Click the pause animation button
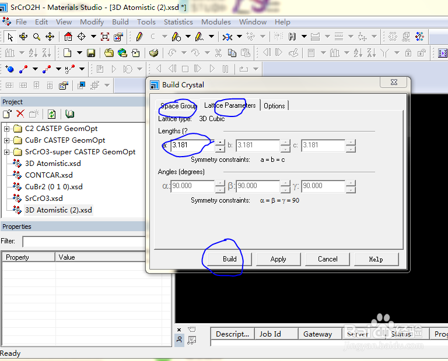This screenshot has height=361, width=448. click(x=225, y=69)
